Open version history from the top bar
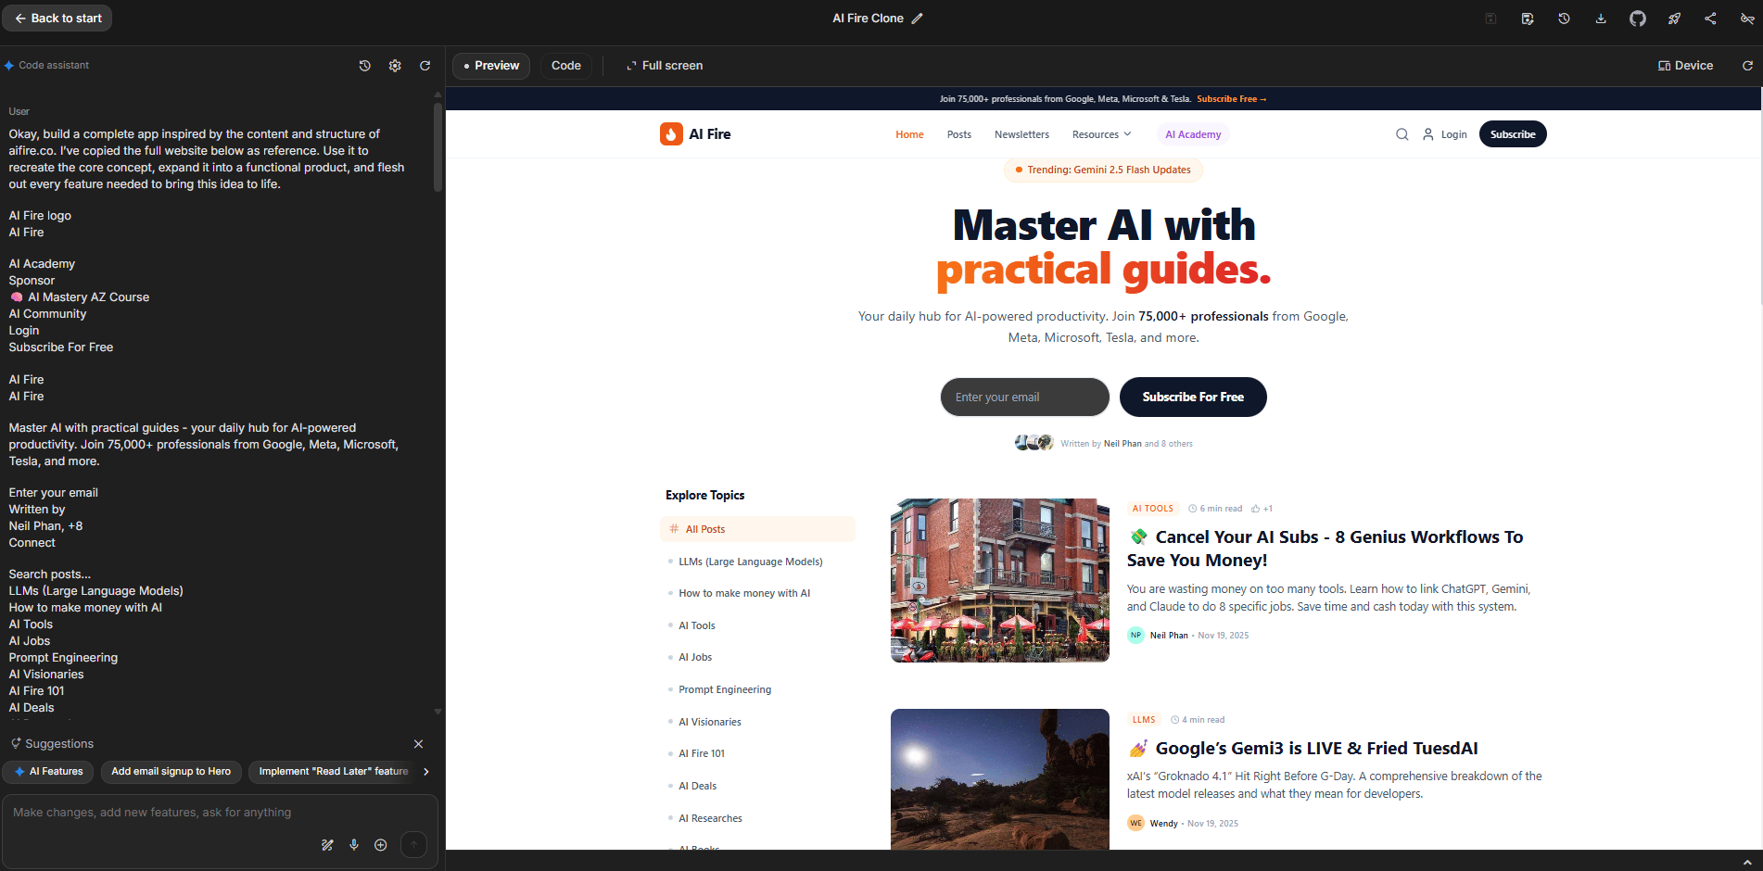This screenshot has width=1763, height=871. 1564,19
